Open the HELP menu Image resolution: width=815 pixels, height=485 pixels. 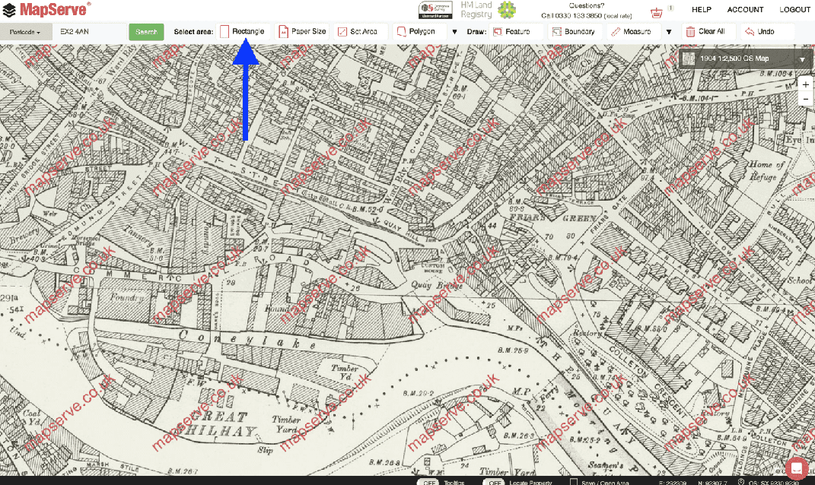[x=701, y=10]
